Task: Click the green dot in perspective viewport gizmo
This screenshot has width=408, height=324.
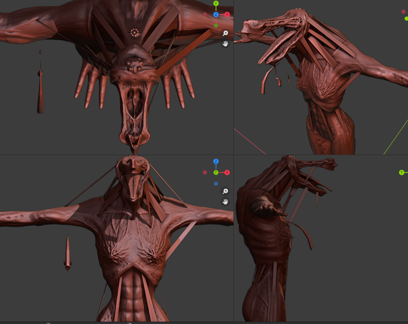Action: [406, 19]
